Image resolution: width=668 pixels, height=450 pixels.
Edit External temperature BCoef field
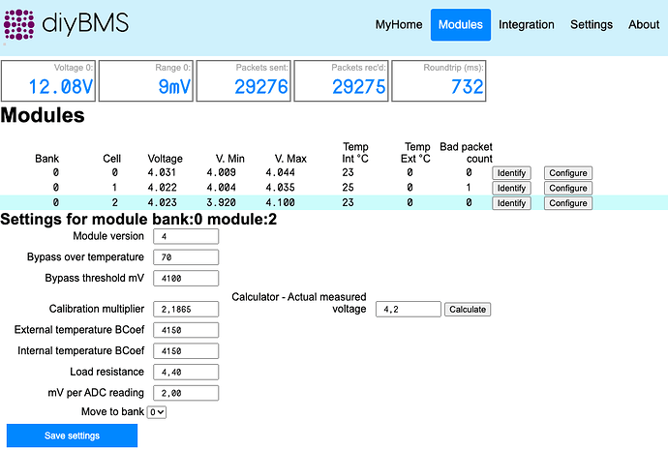(186, 330)
